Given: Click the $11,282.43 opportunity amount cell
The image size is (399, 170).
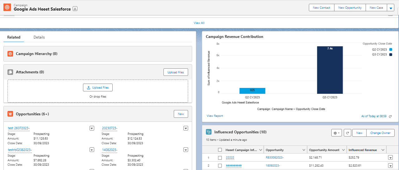Looking at the screenshot, I should pos(316,165).
